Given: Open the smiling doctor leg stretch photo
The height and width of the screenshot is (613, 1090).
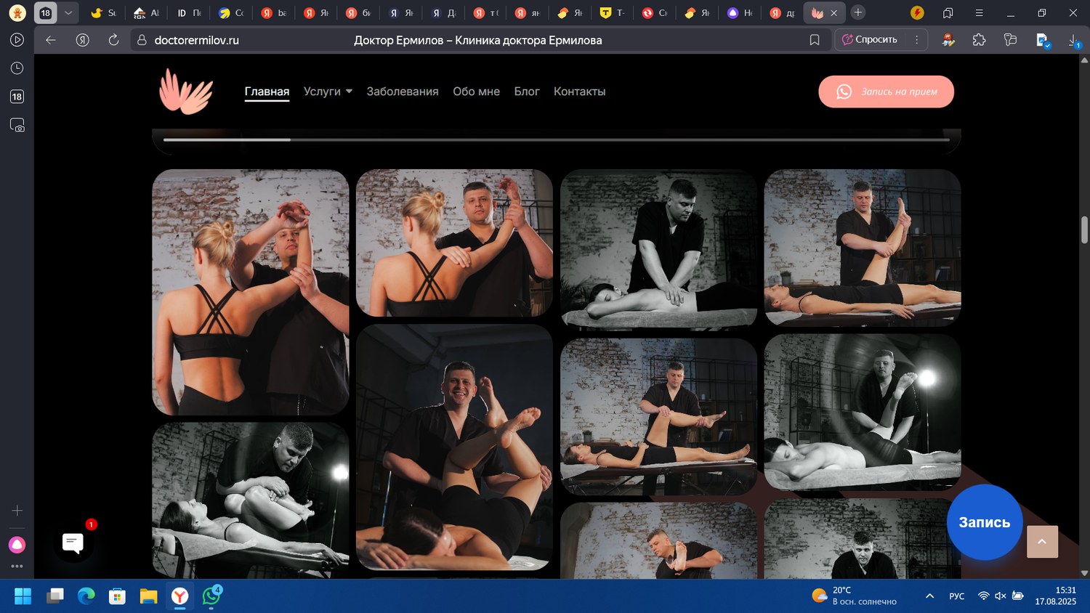Looking at the screenshot, I should click(x=454, y=447).
